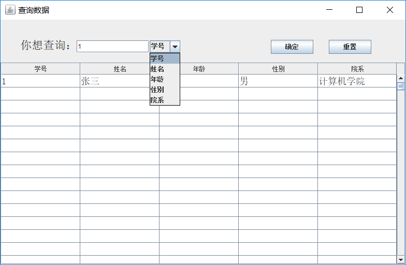Screen dimensions: 406x265
Task: Select the cell 计算机学院
Action: [357, 81]
